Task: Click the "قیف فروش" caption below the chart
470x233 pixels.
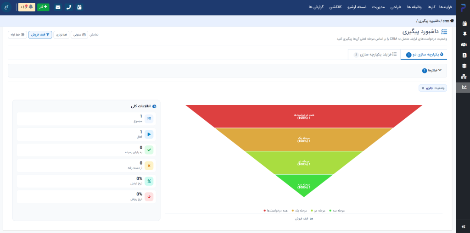Action: click(x=304, y=219)
